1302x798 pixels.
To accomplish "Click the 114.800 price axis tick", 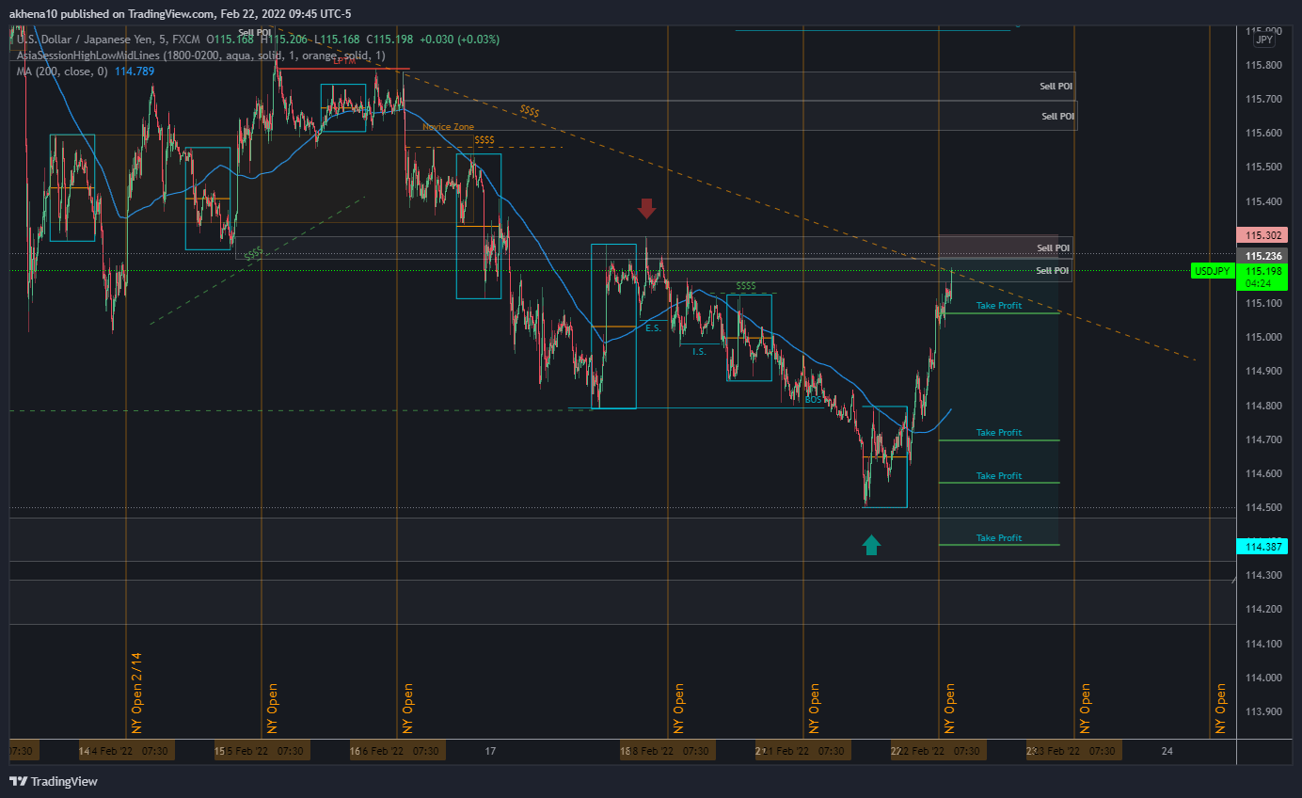I will click(x=1262, y=406).
